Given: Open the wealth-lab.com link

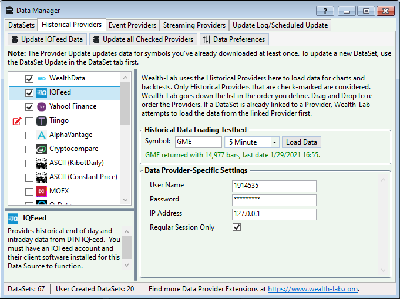Looking at the screenshot, I should 312,289.
